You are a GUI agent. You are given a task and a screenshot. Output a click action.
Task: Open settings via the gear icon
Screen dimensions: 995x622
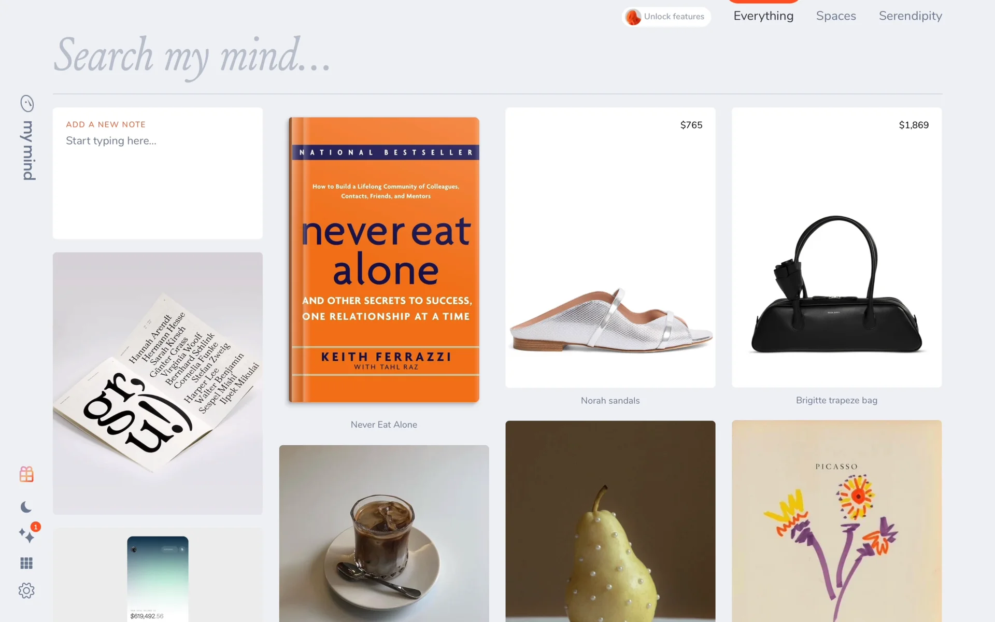(x=26, y=590)
